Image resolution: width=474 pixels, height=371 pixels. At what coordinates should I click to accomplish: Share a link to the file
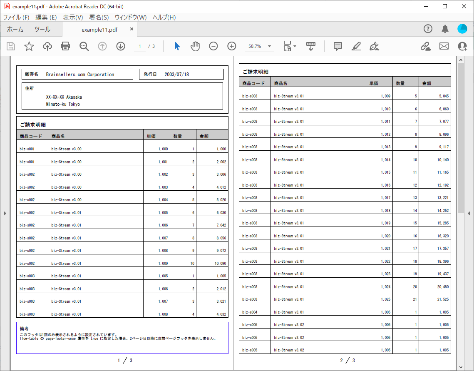point(426,46)
